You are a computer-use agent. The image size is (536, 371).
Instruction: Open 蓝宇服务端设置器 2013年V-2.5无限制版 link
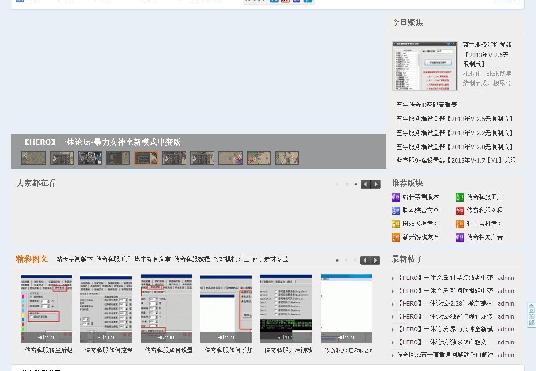tap(455, 119)
